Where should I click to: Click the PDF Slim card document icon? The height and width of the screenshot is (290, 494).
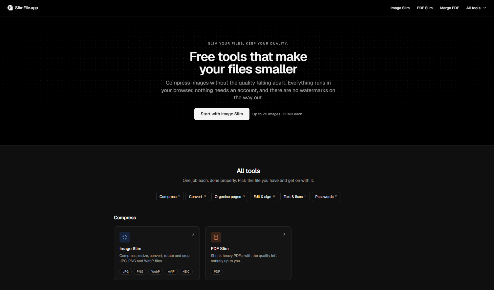(216, 237)
